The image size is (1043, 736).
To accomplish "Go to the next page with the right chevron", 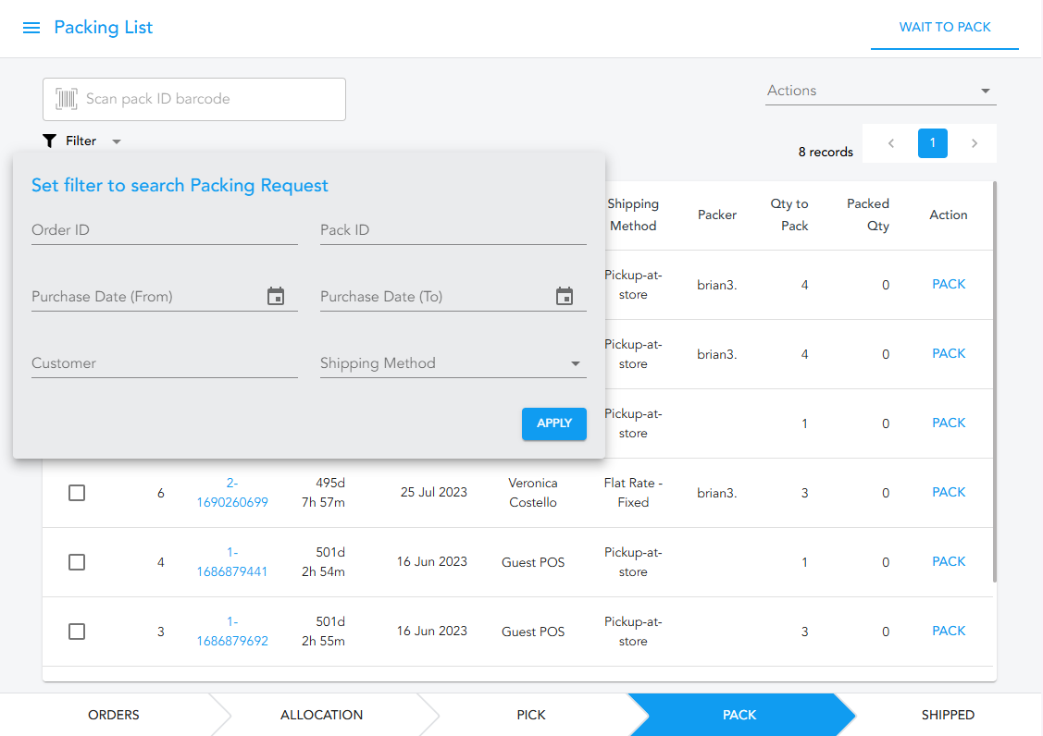I will (x=974, y=143).
